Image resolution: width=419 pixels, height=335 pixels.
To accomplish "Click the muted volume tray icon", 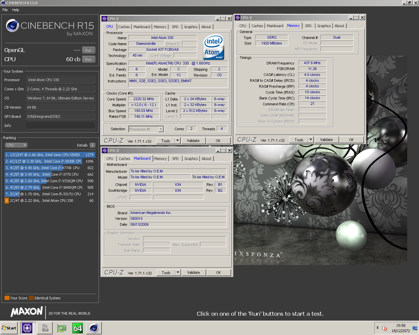I will click(x=385, y=328).
